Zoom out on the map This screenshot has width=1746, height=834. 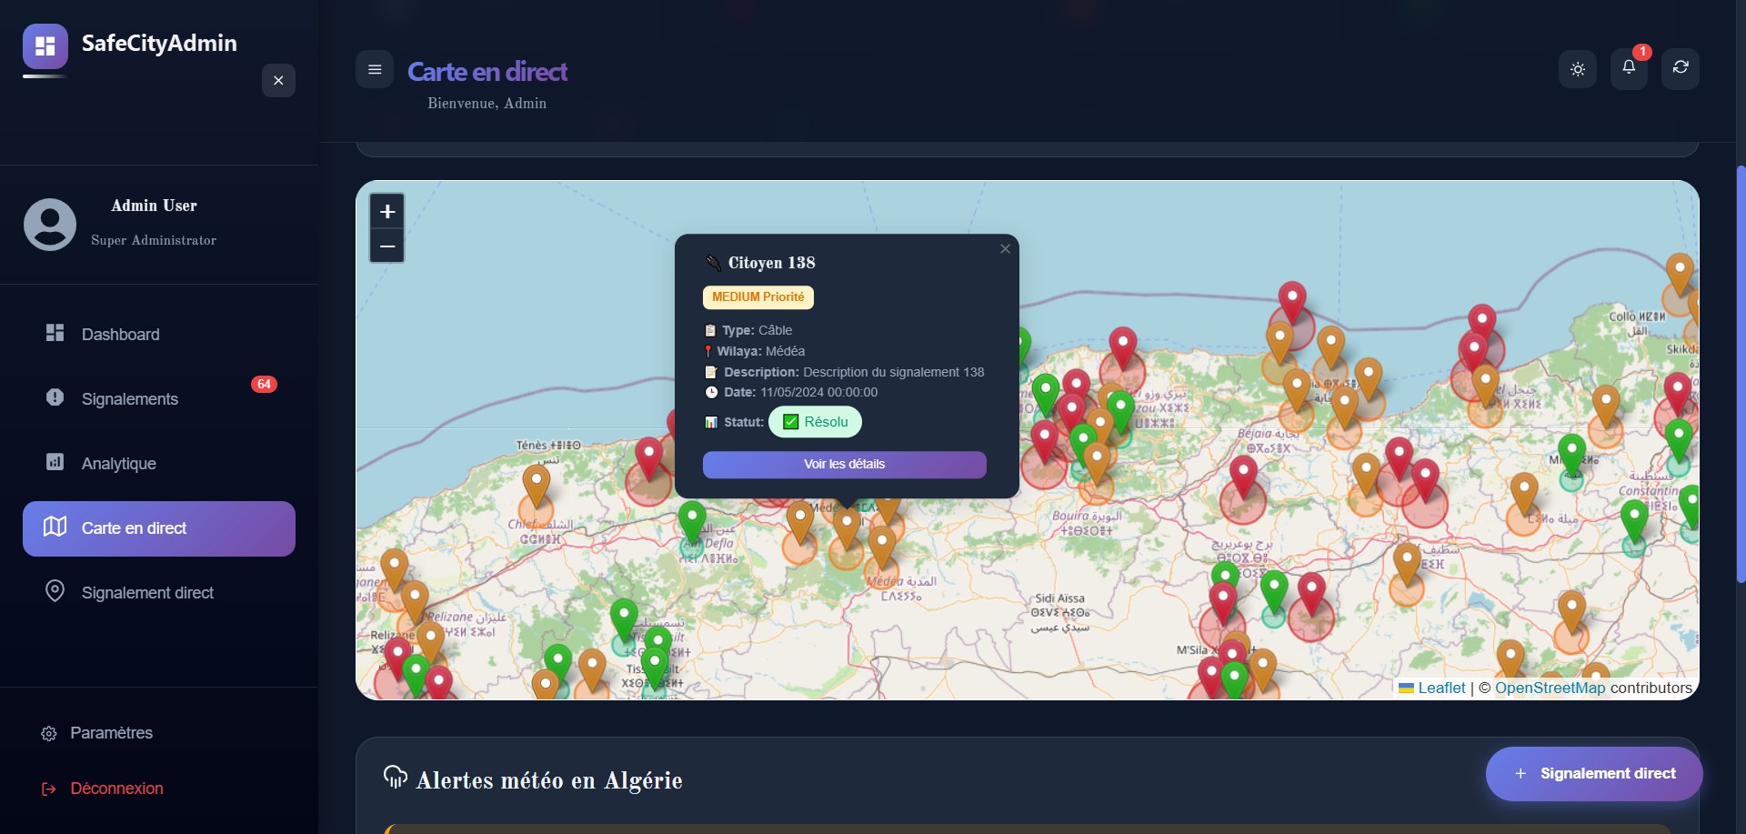[x=387, y=246]
